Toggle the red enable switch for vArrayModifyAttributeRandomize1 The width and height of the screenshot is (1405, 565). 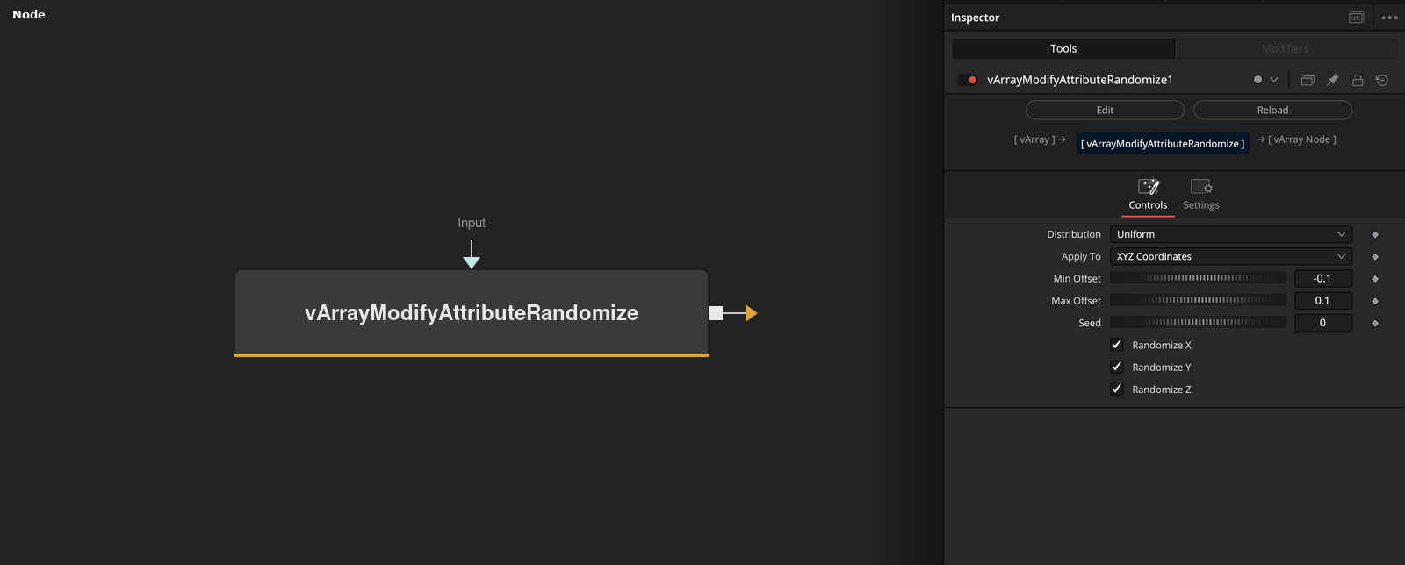pyautogui.click(x=968, y=80)
